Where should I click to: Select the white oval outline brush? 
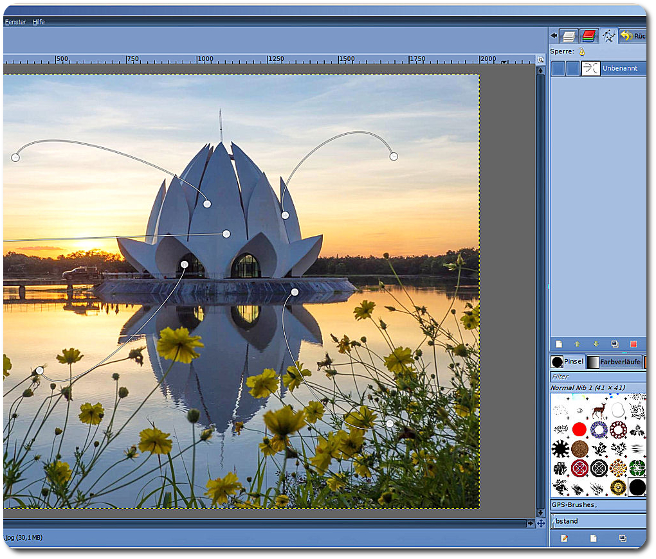pyautogui.click(x=618, y=410)
